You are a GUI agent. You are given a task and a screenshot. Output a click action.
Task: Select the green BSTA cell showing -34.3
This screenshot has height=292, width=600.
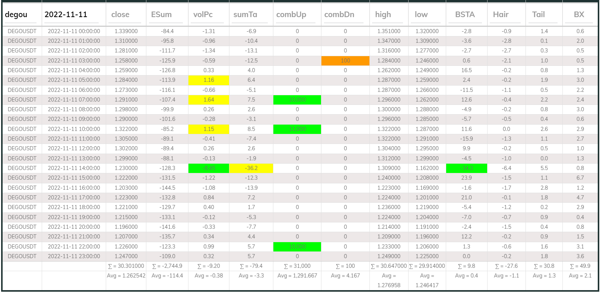click(x=466, y=168)
